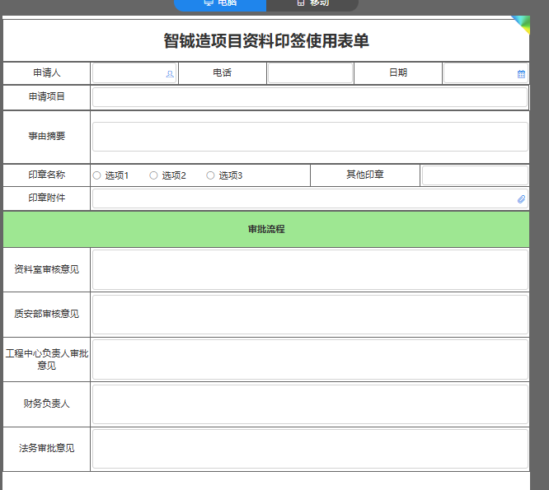Click the 事由摘要 label cell
Viewport: 549px width, 490px height.
46,137
